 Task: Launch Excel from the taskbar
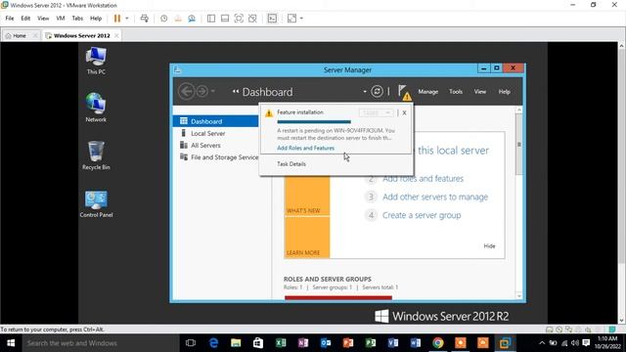click(x=281, y=343)
